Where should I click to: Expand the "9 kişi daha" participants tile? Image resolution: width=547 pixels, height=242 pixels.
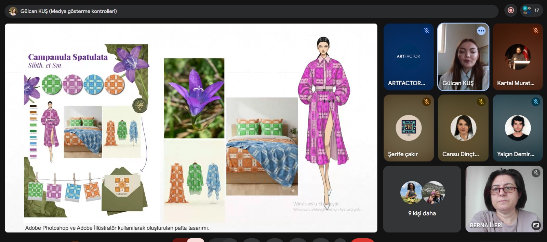(422, 199)
